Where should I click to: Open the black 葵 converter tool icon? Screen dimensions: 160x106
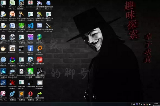click(x=40, y=73)
